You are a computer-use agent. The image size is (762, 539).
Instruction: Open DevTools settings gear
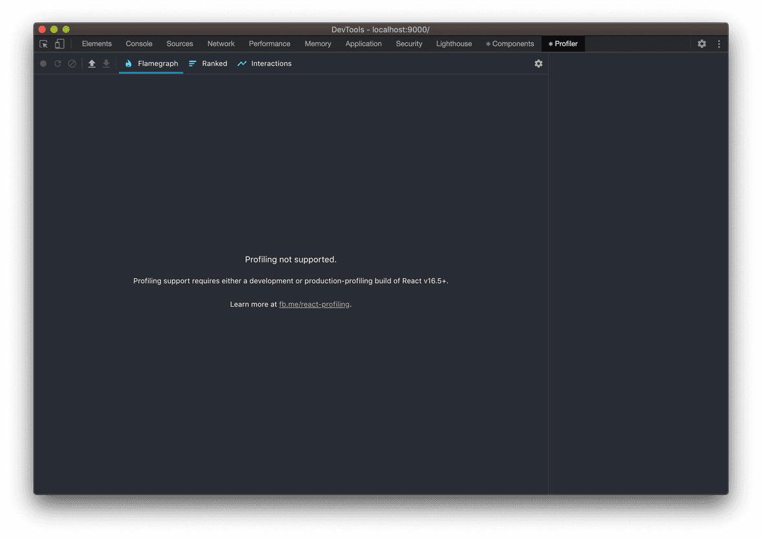click(702, 43)
